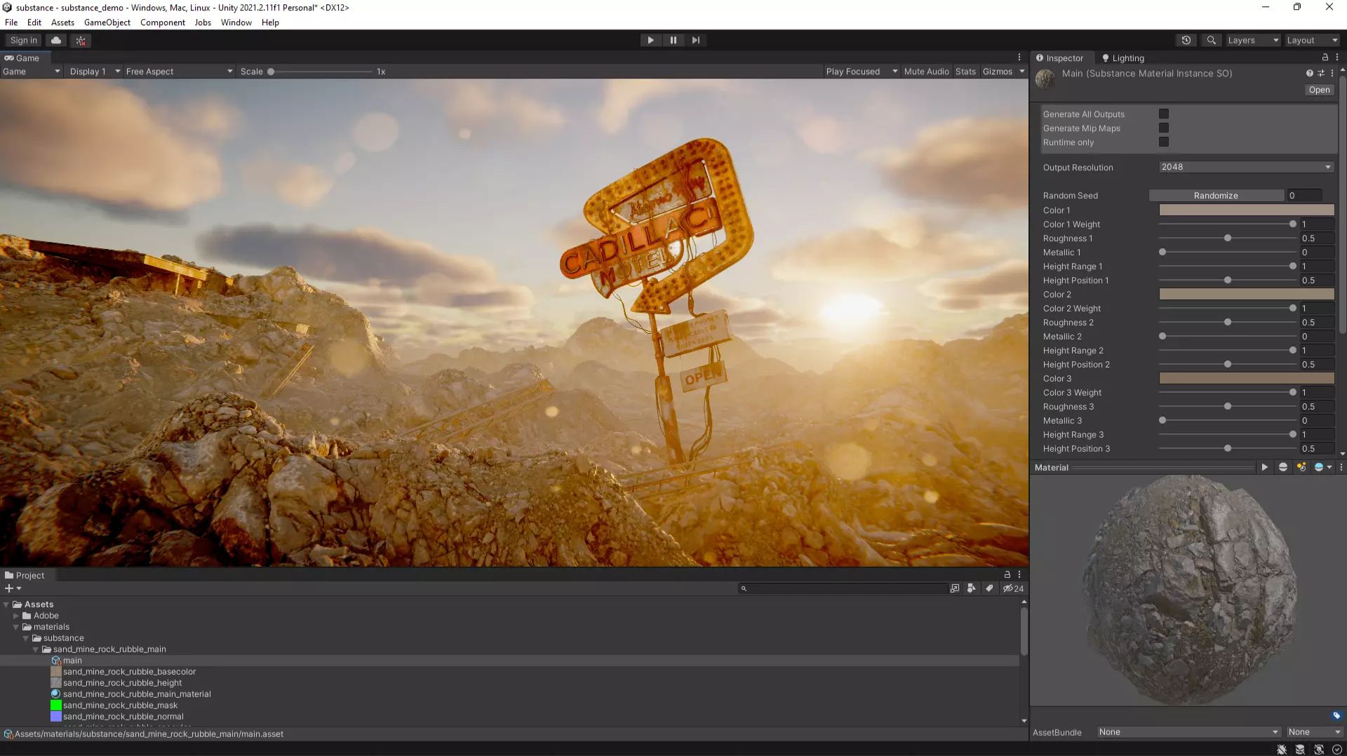Click the Step frame button next to Pause

coord(696,40)
